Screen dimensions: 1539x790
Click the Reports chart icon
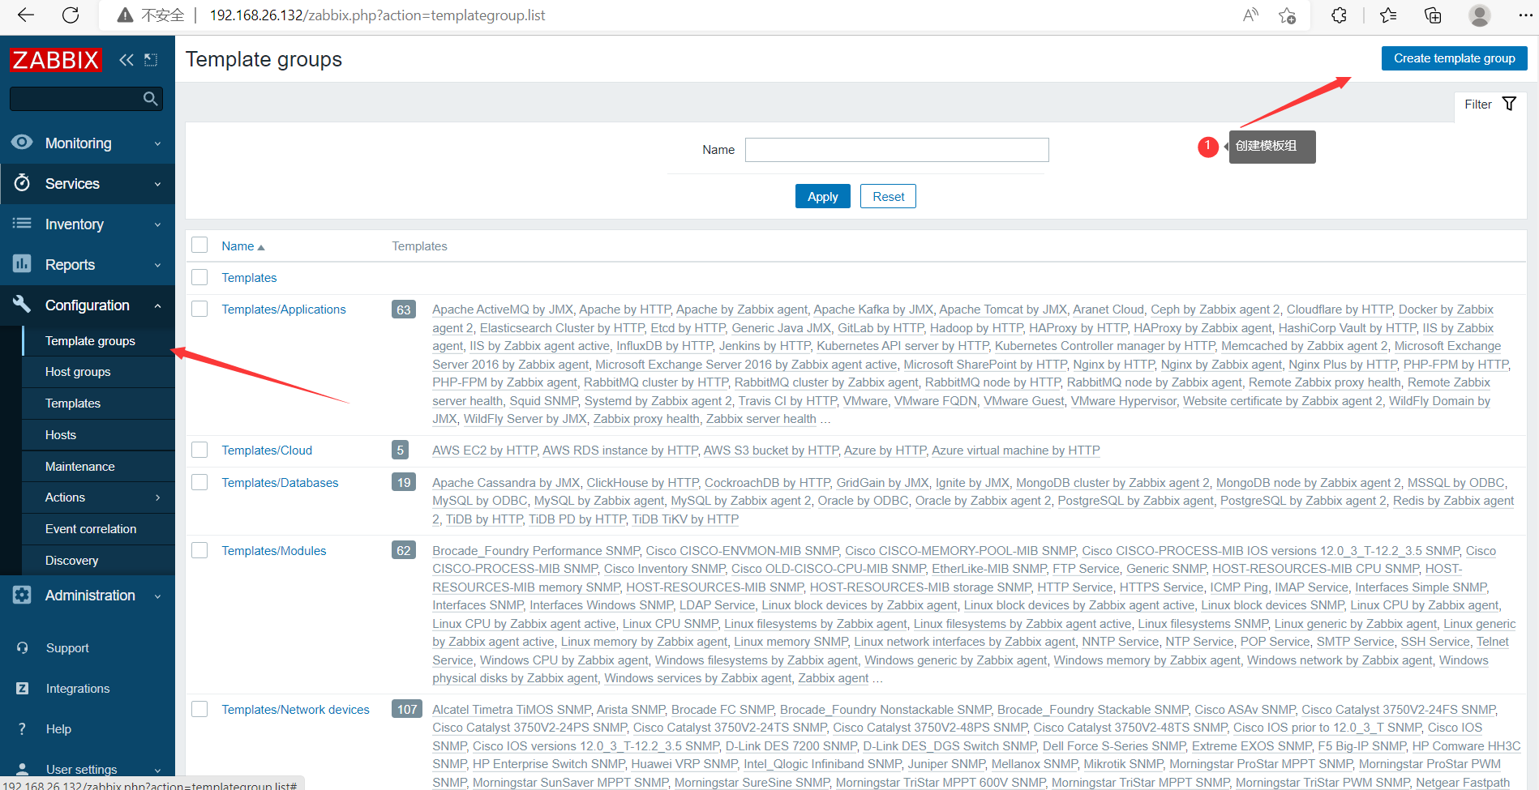(x=22, y=264)
